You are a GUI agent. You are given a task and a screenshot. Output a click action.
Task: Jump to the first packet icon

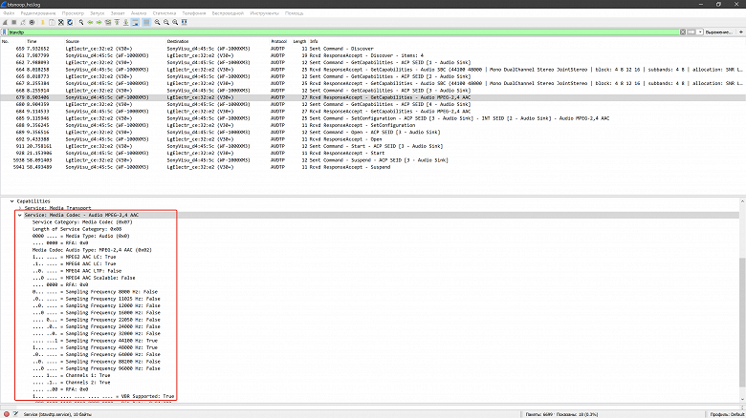[117, 22]
